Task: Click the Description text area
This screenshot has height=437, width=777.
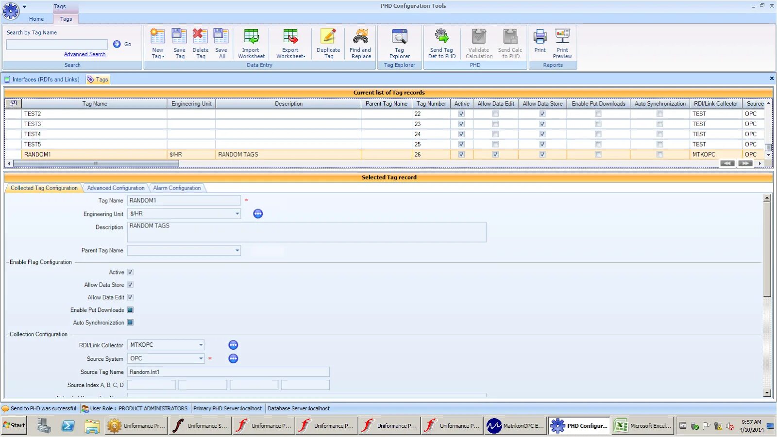Action: tap(306, 232)
